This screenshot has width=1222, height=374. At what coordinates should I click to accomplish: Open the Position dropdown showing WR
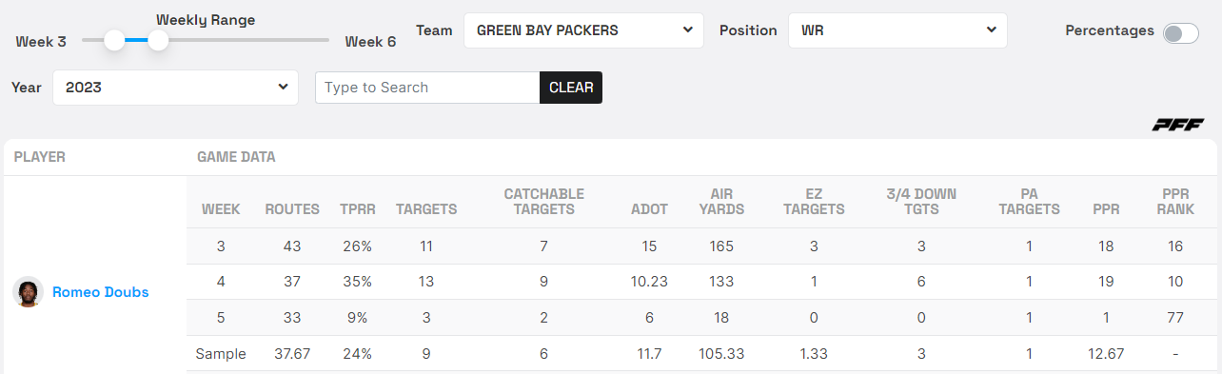coord(897,30)
